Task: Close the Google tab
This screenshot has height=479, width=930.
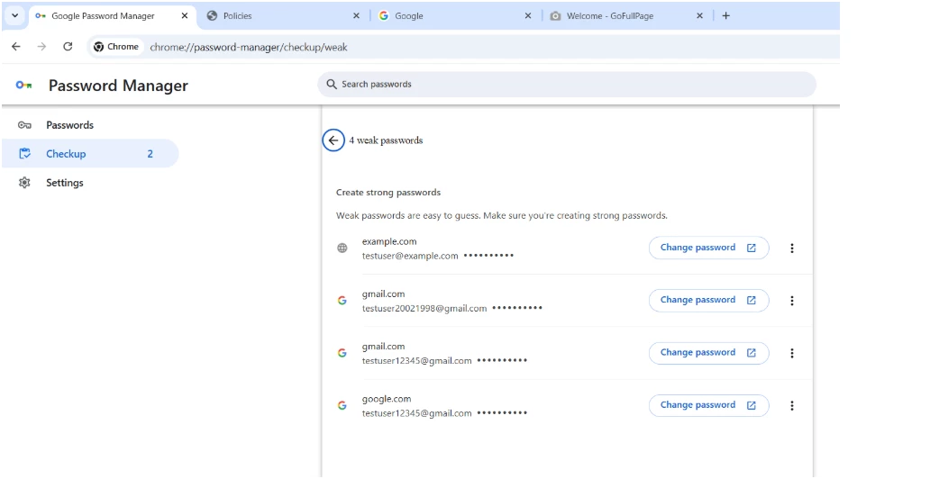Action: click(528, 16)
